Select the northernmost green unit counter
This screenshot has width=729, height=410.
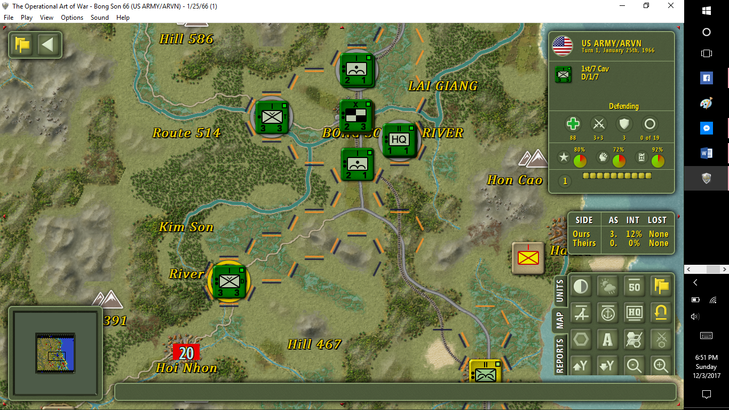(x=356, y=69)
